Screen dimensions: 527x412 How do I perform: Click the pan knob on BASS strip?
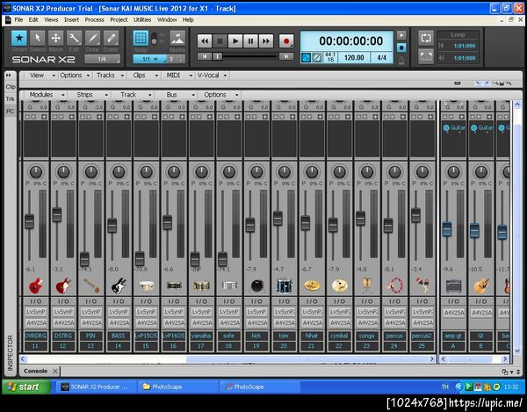click(119, 171)
